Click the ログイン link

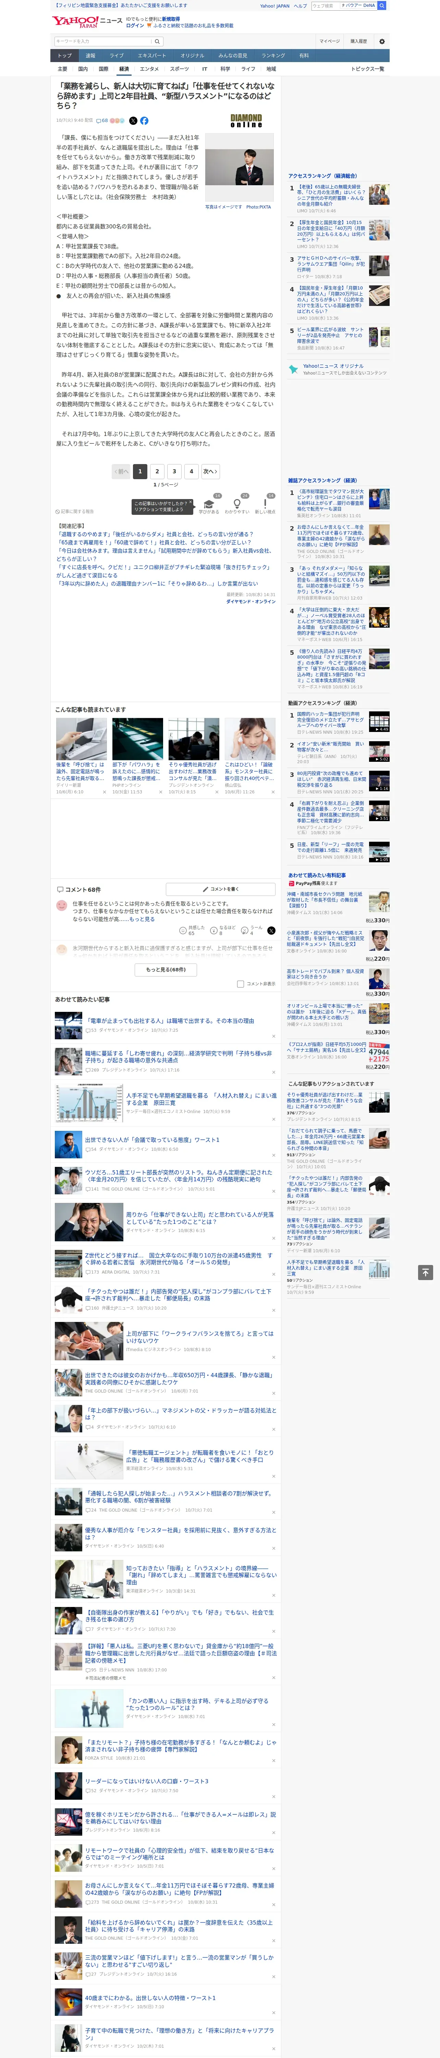(x=135, y=26)
